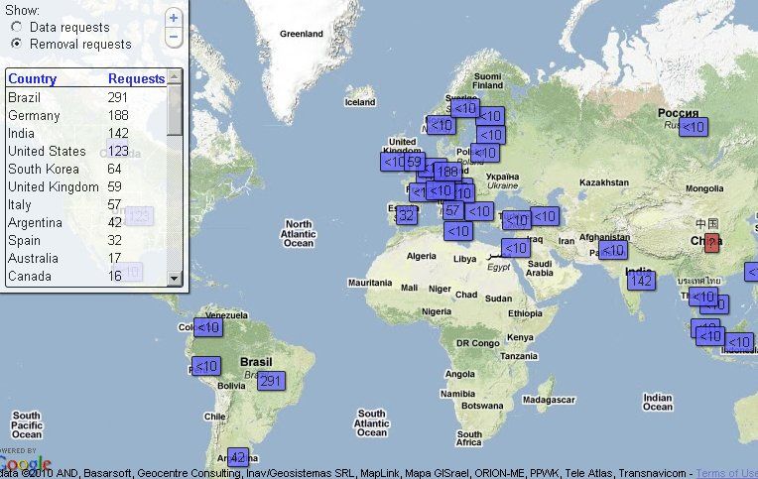Viewport: 758px width, 479px height.
Task: Zoom out with the minus button
Action: click(x=174, y=37)
